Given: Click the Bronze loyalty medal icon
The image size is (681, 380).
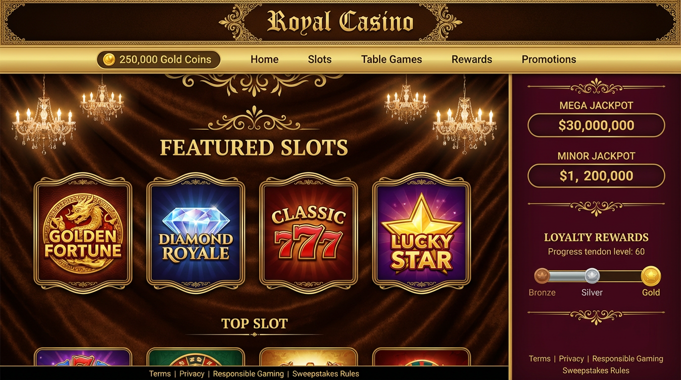Looking at the screenshot, I should point(542,276).
